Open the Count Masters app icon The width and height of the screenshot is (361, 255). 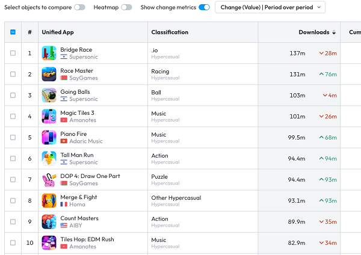pos(49,222)
